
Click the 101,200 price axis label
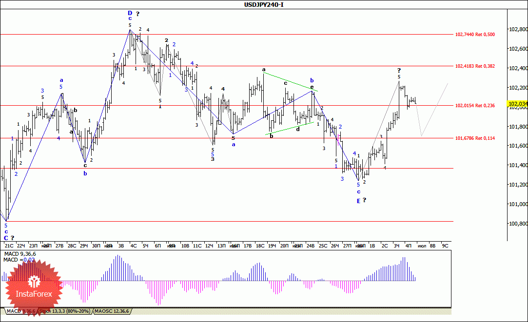pyautogui.click(x=518, y=185)
